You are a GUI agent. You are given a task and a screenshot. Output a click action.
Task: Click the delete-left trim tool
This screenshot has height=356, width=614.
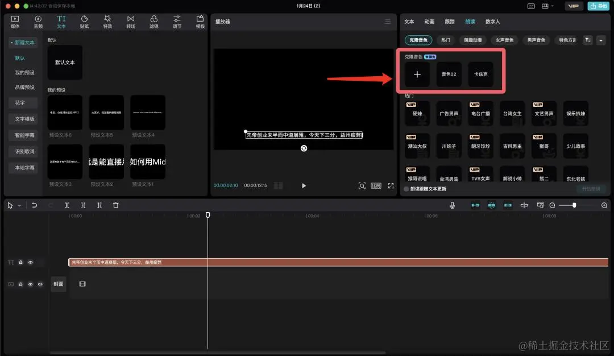[84, 205]
